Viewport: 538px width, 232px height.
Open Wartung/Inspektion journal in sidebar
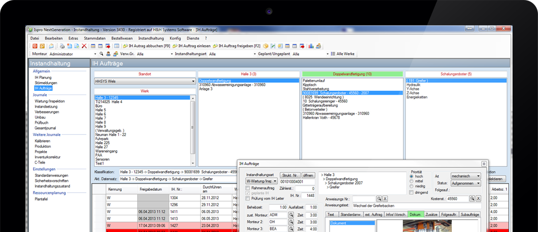50,101
